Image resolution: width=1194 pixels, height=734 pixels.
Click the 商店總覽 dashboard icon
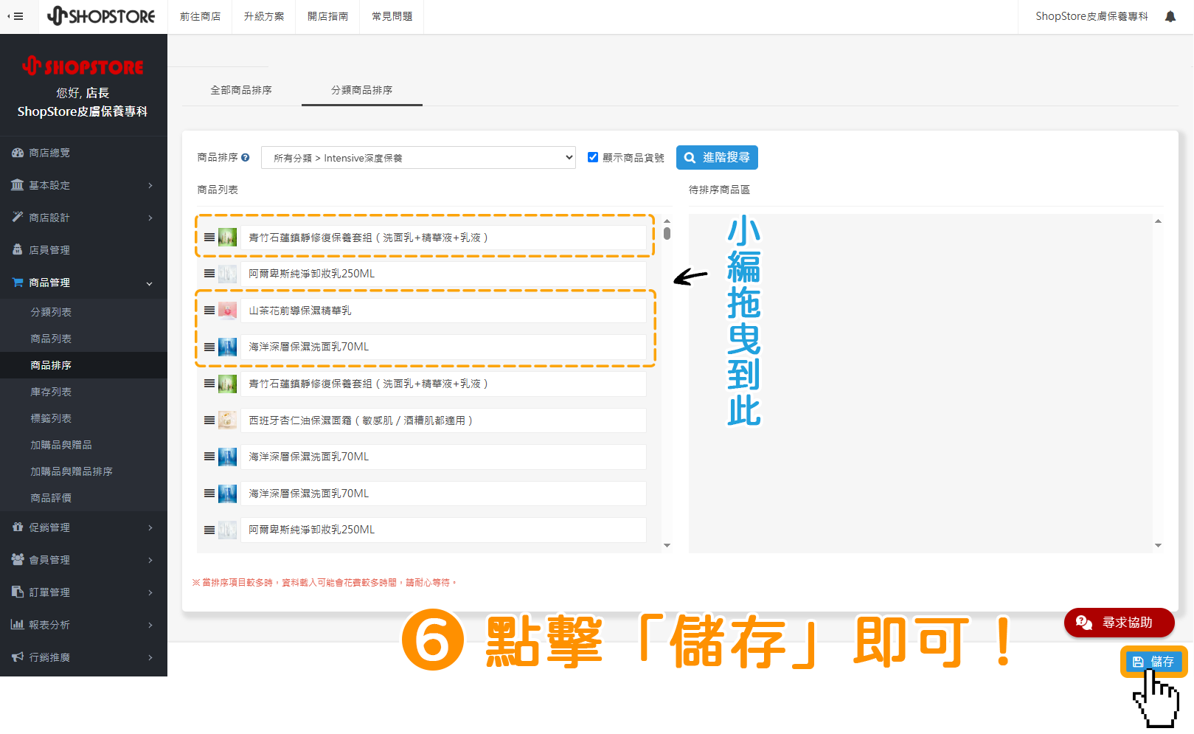click(18, 153)
